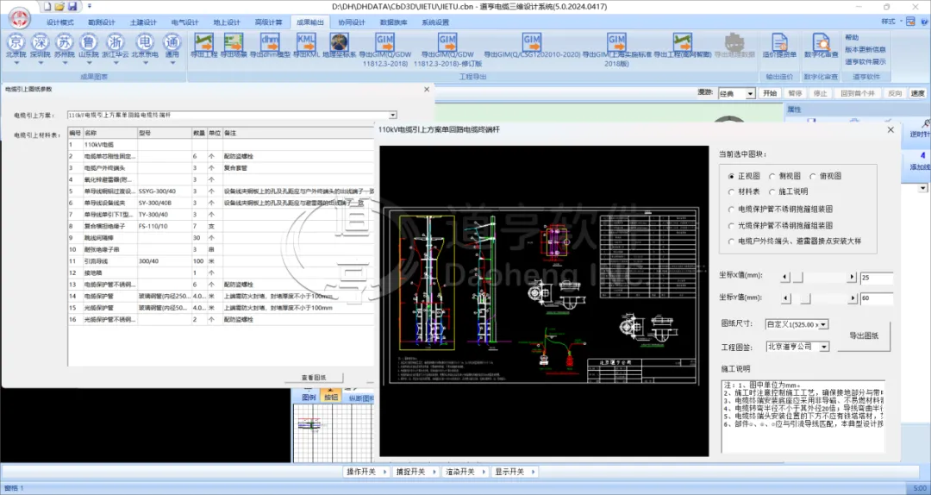Click the 数字化审查 icon
This screenshot has height=495, width=931.
(822, 43)
